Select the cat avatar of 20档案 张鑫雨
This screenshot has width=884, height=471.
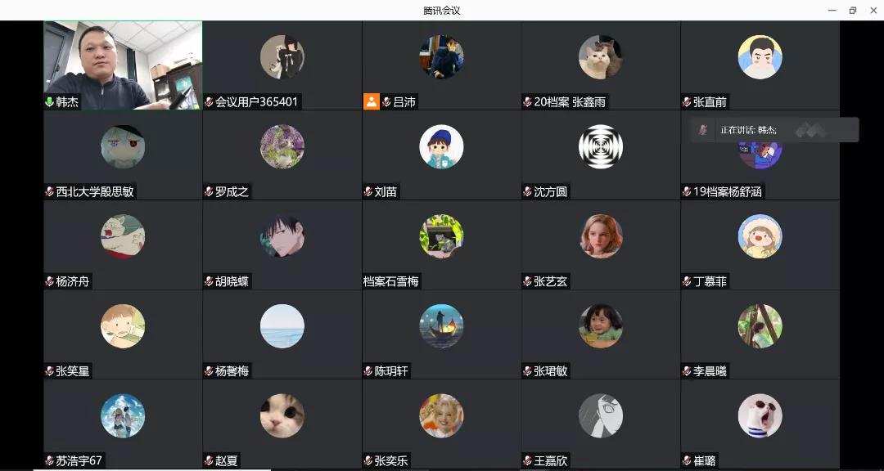[601, 57]
